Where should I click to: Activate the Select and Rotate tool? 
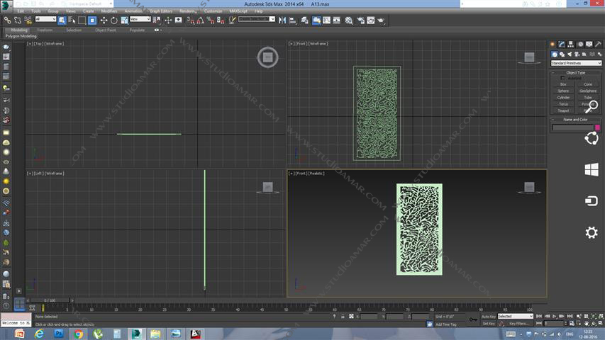(x=113, y=21)
